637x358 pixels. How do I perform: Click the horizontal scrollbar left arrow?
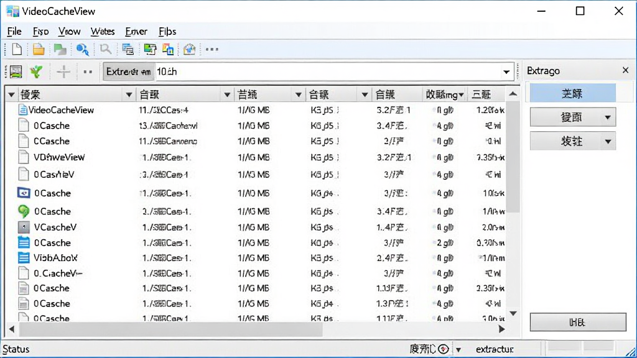pos(11,329)
